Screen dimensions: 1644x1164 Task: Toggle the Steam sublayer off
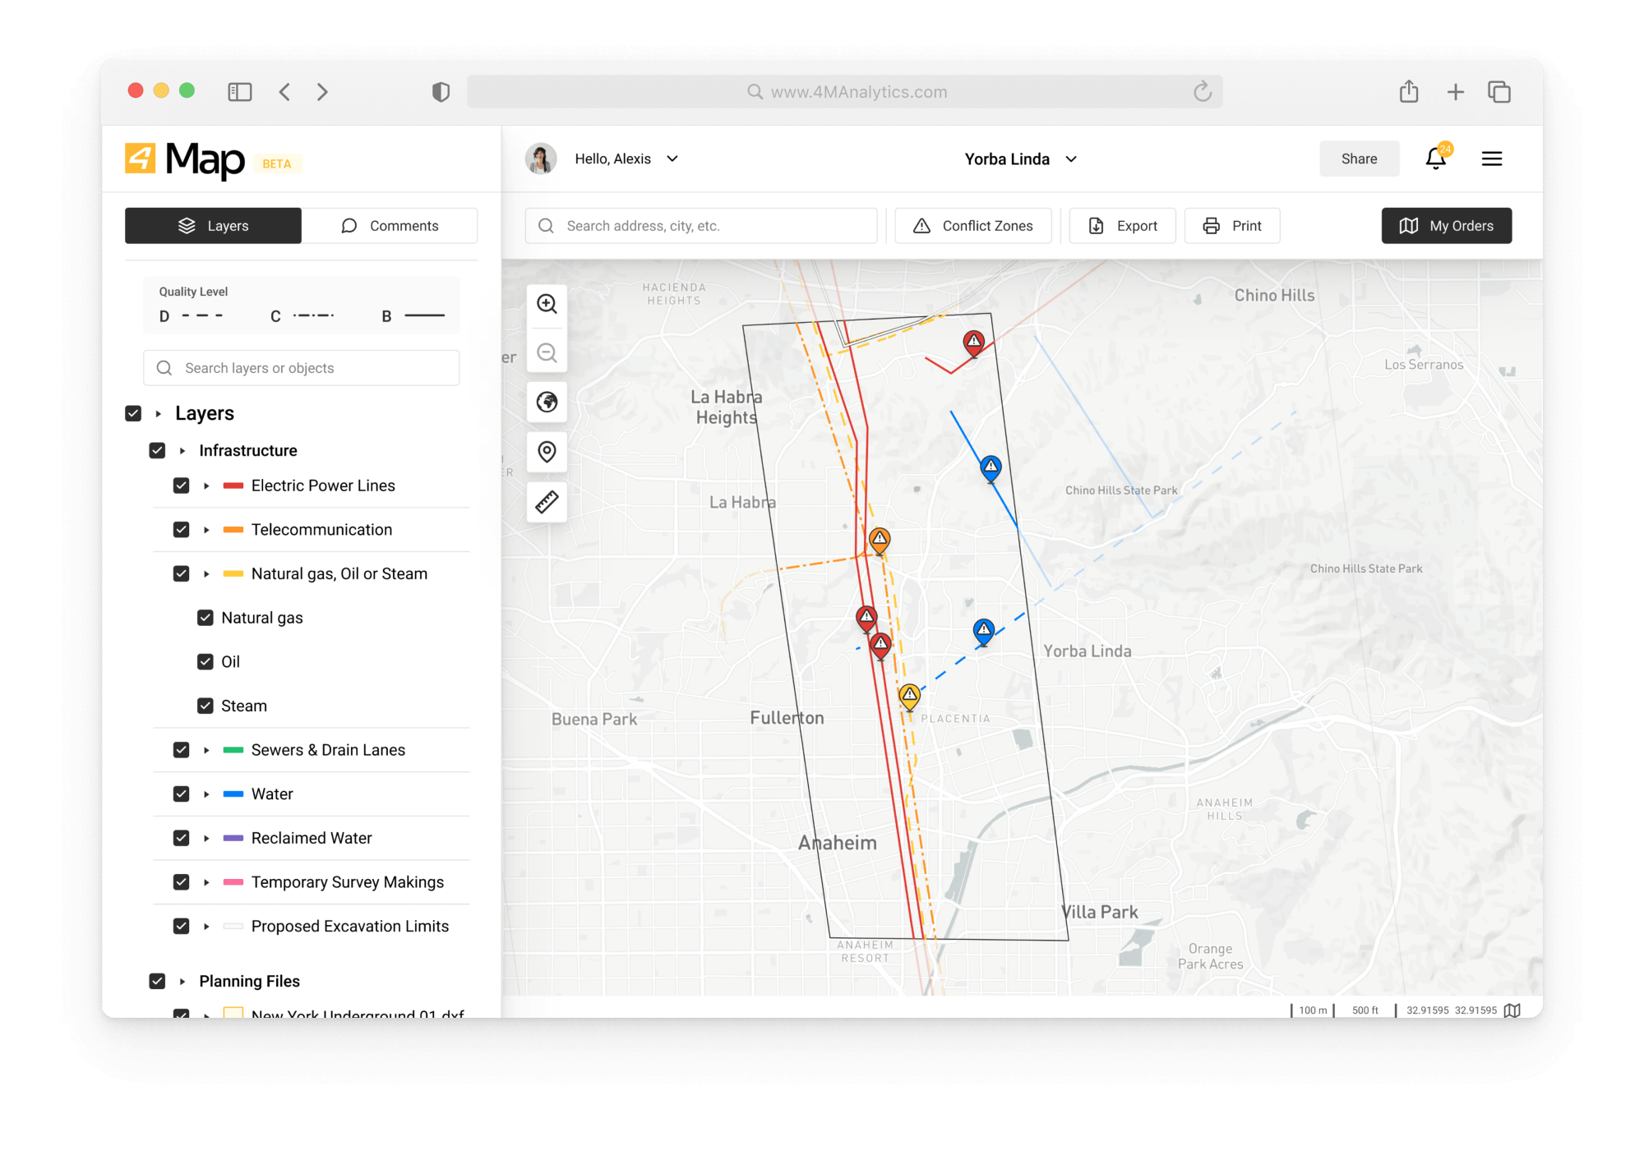tap(204, 705)
